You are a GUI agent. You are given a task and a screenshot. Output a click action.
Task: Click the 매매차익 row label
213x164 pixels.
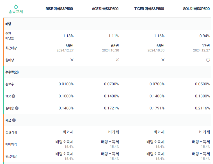(11, 144)
